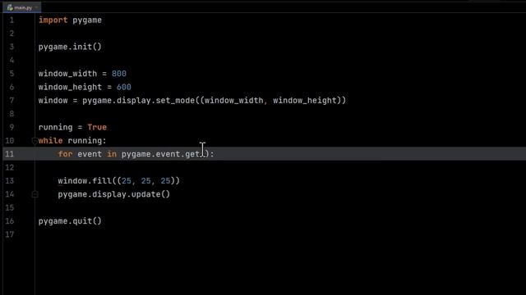
Task: Click 'window_height' variable on line 6
Action: pos(70,87)
